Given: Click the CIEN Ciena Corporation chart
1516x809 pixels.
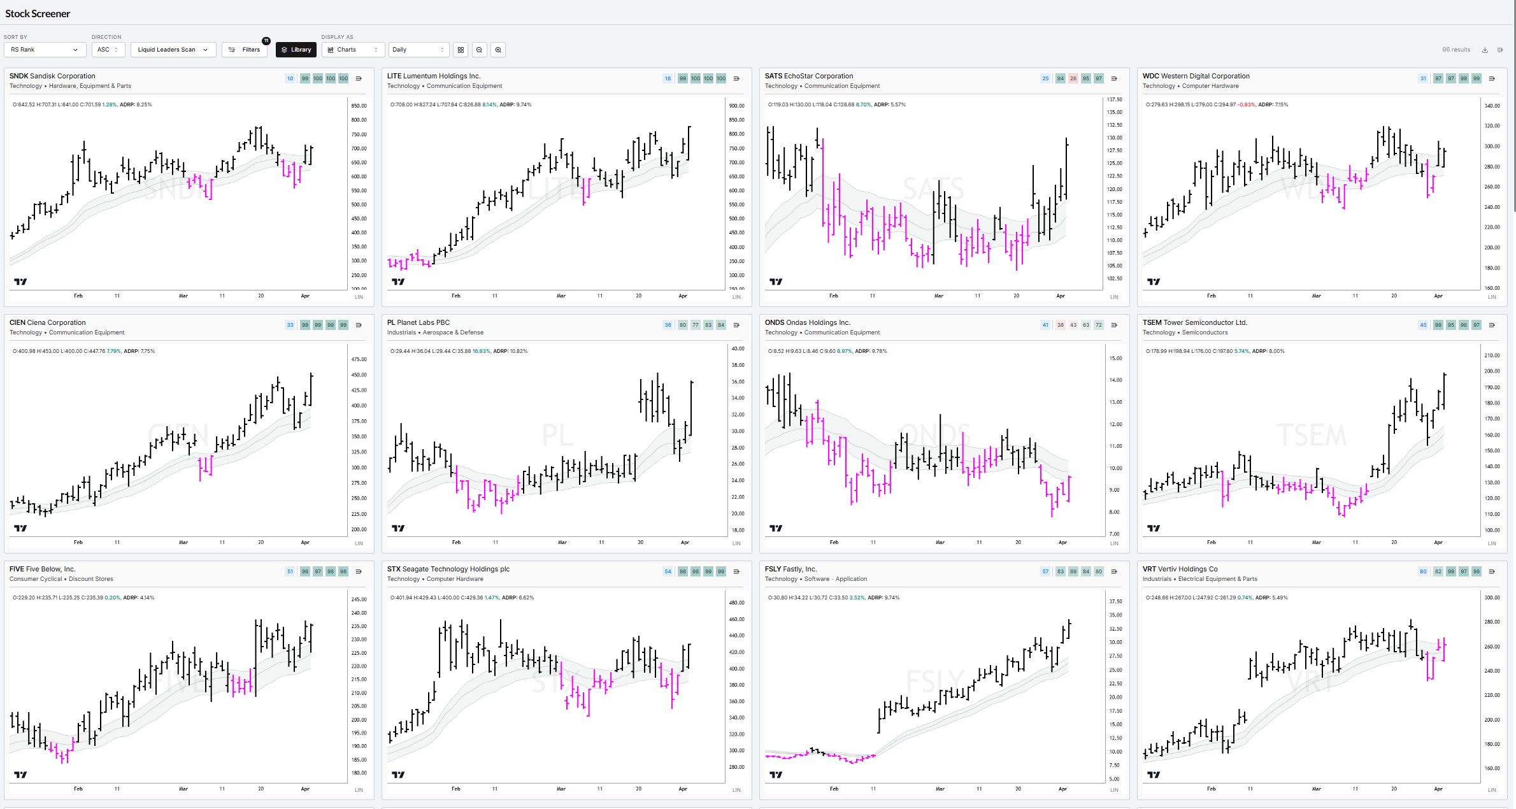Looking at the screenshot, I should pos(178,440).
